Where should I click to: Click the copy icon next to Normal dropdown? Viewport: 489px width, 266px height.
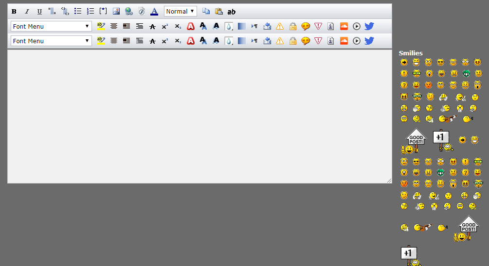click(x=206, y=11)
